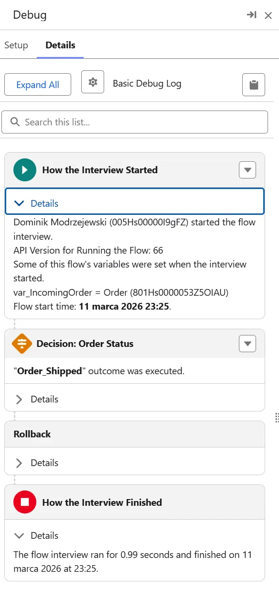279x590 pixels.
Task: Click the Dominik Modrzejewski started the flow text
Action: [x=135, y=229]
